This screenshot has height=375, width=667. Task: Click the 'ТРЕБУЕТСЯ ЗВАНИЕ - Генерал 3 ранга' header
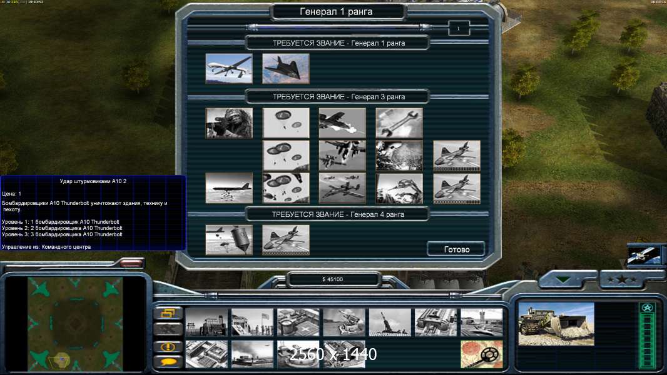339,97
